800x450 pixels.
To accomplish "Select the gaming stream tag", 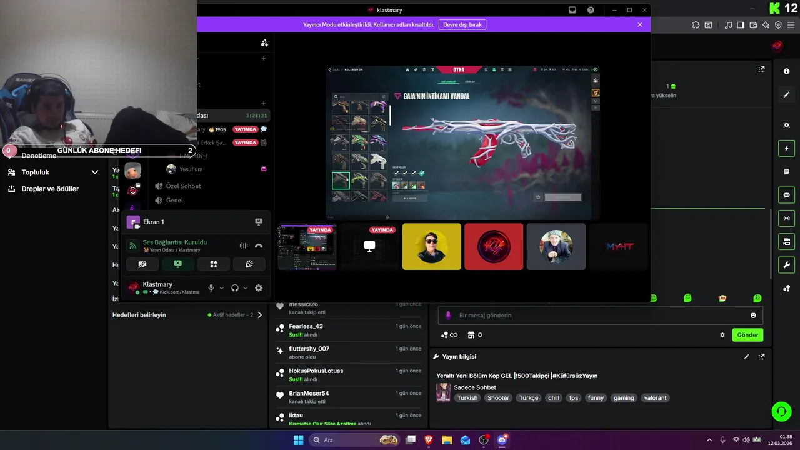I will click(x=623, y=398).
